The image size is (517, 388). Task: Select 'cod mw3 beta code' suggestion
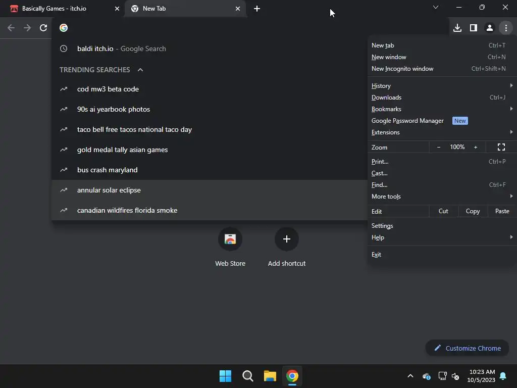[210, 89]
